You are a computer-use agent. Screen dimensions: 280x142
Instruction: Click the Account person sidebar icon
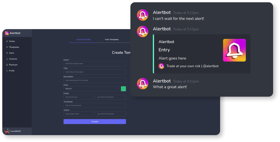click(7, 59)
